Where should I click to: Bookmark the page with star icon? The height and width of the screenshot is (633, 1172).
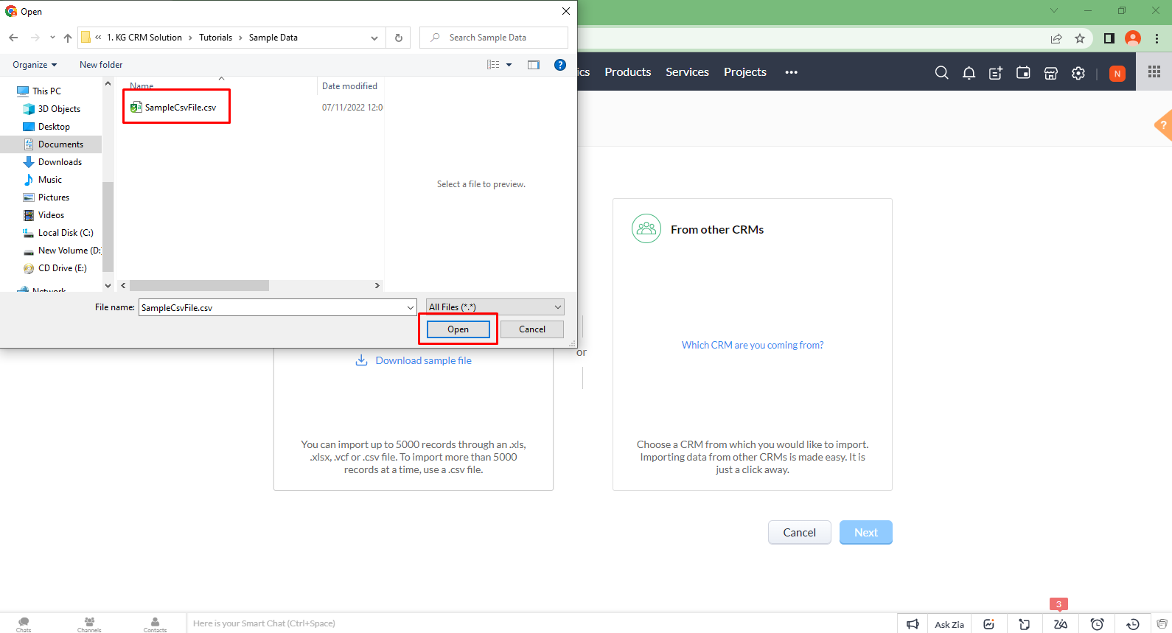pos(1080,38)
